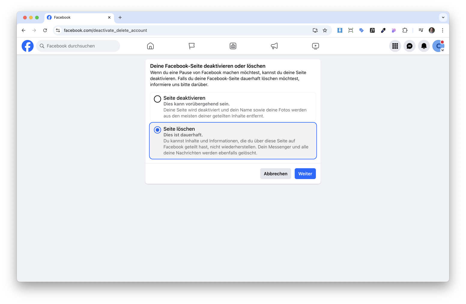Select the 'Seite deaktivieren' radio option
This screenshot has height=304, width=466.
pos(157,99)
